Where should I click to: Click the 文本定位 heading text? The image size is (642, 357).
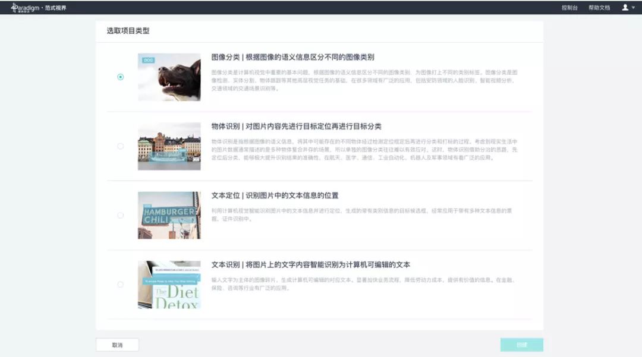pyautogui.click(x=275, y=195)
